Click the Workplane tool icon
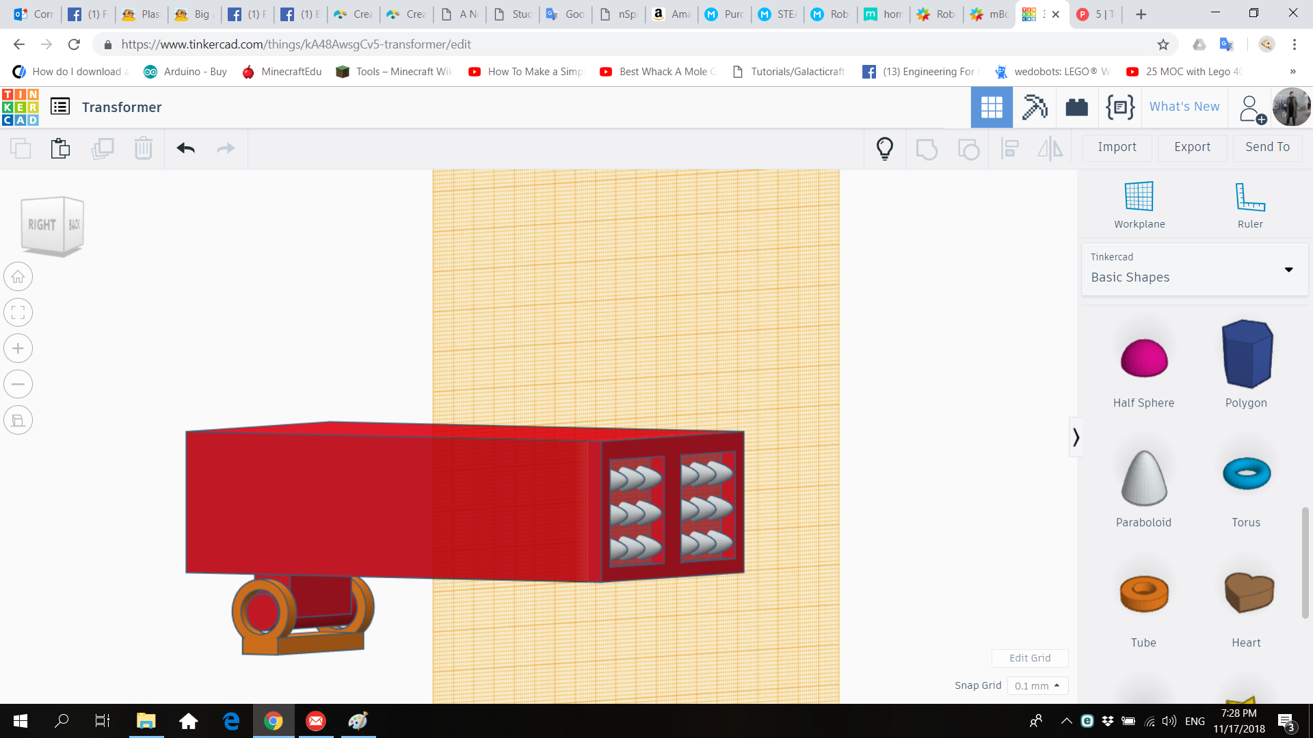The image size is (1313, 738). [1139, 197]
